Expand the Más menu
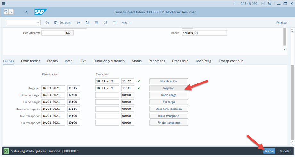 click(x=126, y=22)
